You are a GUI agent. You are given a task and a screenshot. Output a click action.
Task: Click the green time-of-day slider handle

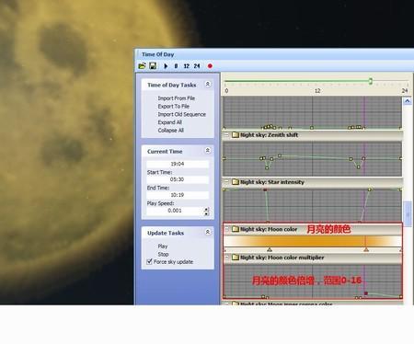[x=371, y=81]
